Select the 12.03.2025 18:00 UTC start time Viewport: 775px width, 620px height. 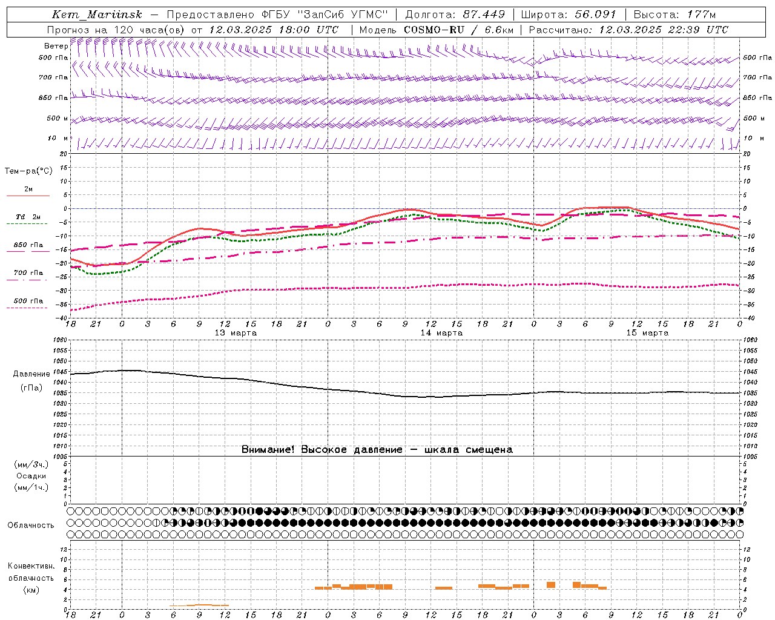click(274, 30)
